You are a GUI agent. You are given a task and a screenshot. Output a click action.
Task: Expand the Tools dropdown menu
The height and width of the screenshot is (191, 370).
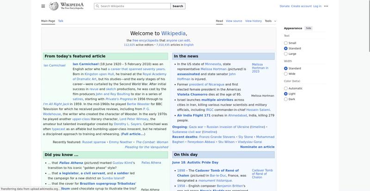(x=270, y=21)
